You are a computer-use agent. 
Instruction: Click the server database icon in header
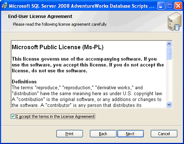[174, 22]
